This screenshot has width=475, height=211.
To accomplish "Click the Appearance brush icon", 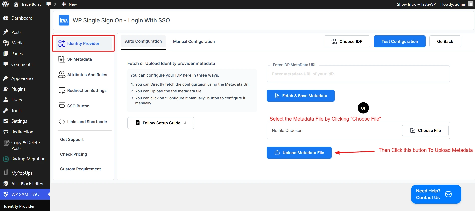I will coord(6,78).
